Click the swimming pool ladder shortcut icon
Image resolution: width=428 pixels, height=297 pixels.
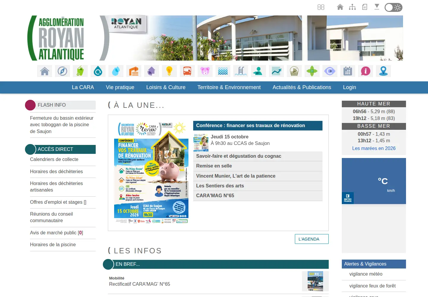(x=241, y=71)
